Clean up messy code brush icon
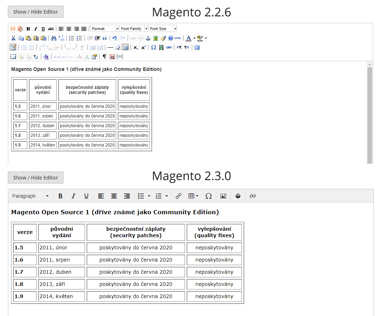This screenshot has height=316, width=381. coord(163,38)
